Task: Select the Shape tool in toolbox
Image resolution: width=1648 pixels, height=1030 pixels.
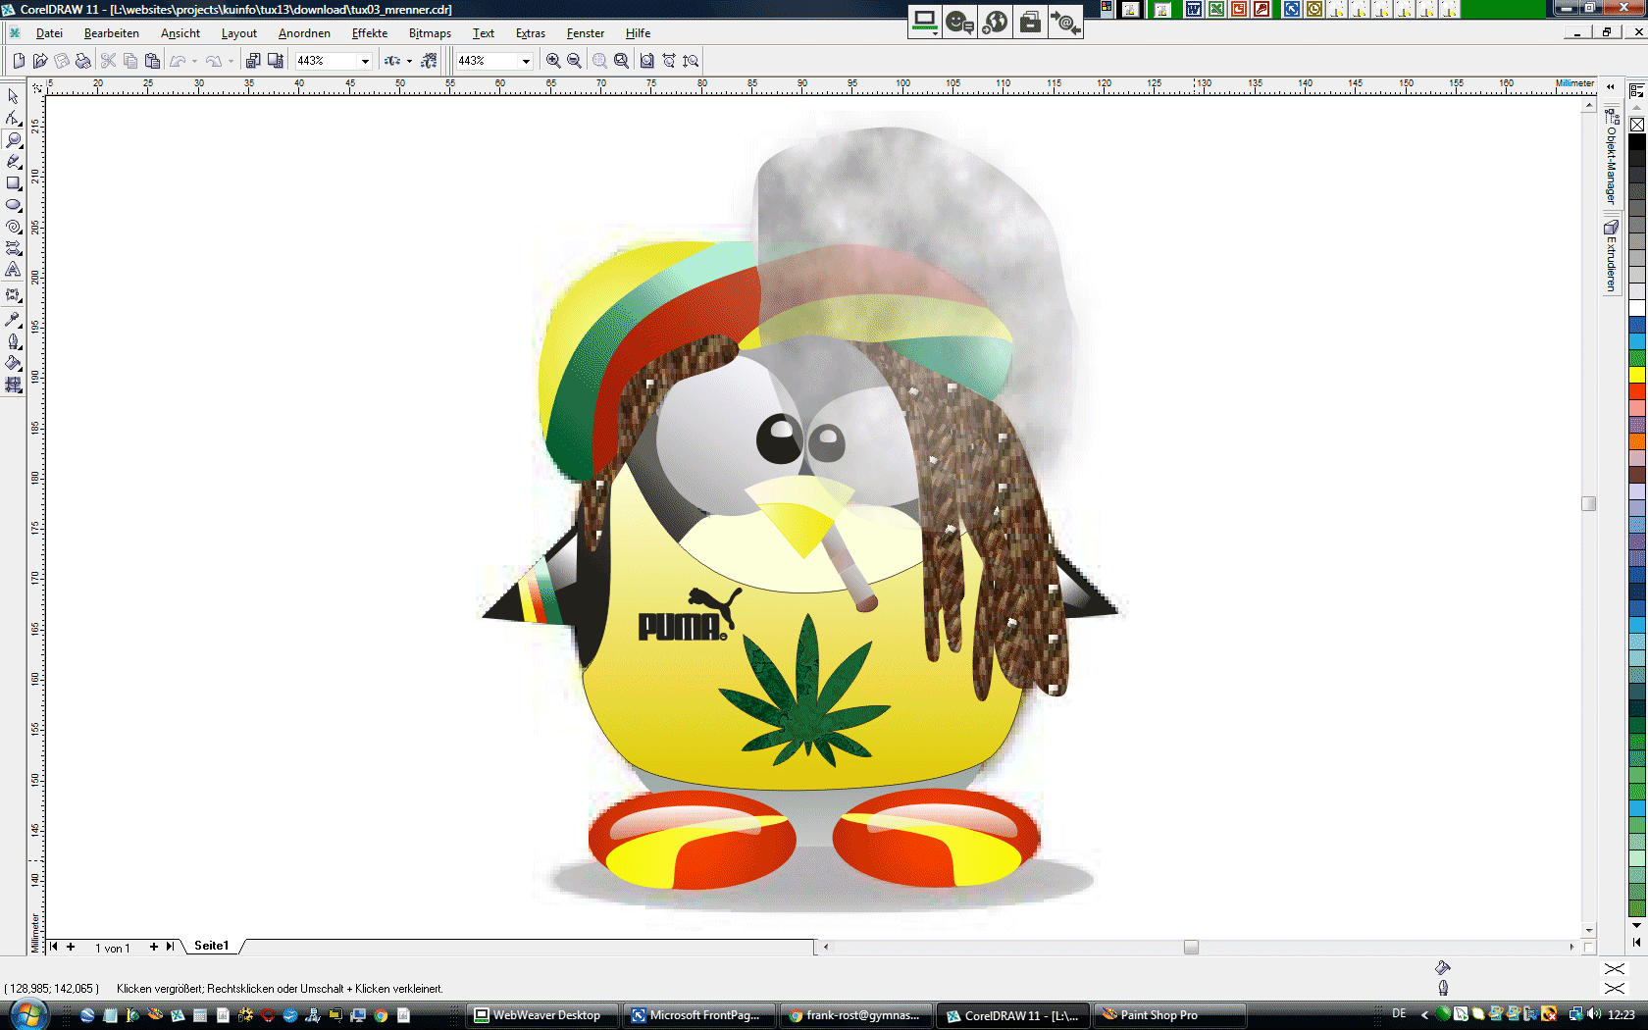Action: coord(13,118)
